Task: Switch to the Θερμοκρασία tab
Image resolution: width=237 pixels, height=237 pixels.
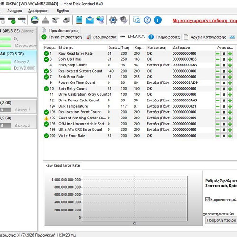Action: (101, 37)
